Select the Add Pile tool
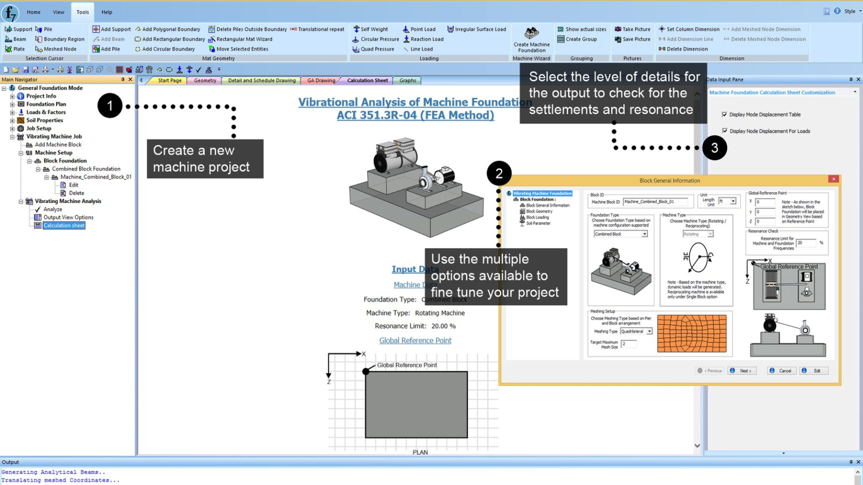This screenshot has height=485, width=863. click(x=107, y=48)
